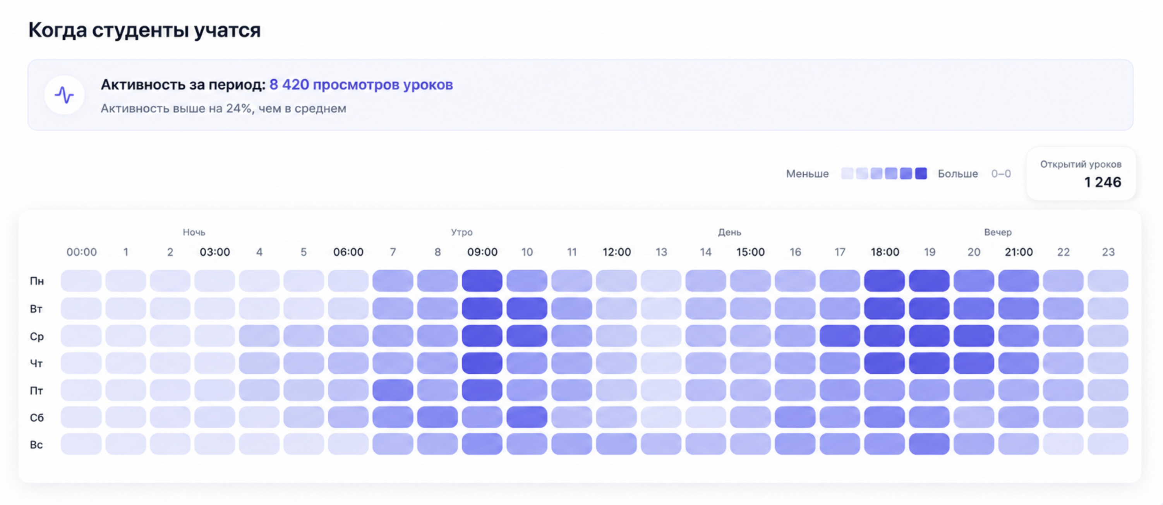
Task: Click the Sunday 19 o'clock heatmap cell
Action: click(x=929, y=444)
